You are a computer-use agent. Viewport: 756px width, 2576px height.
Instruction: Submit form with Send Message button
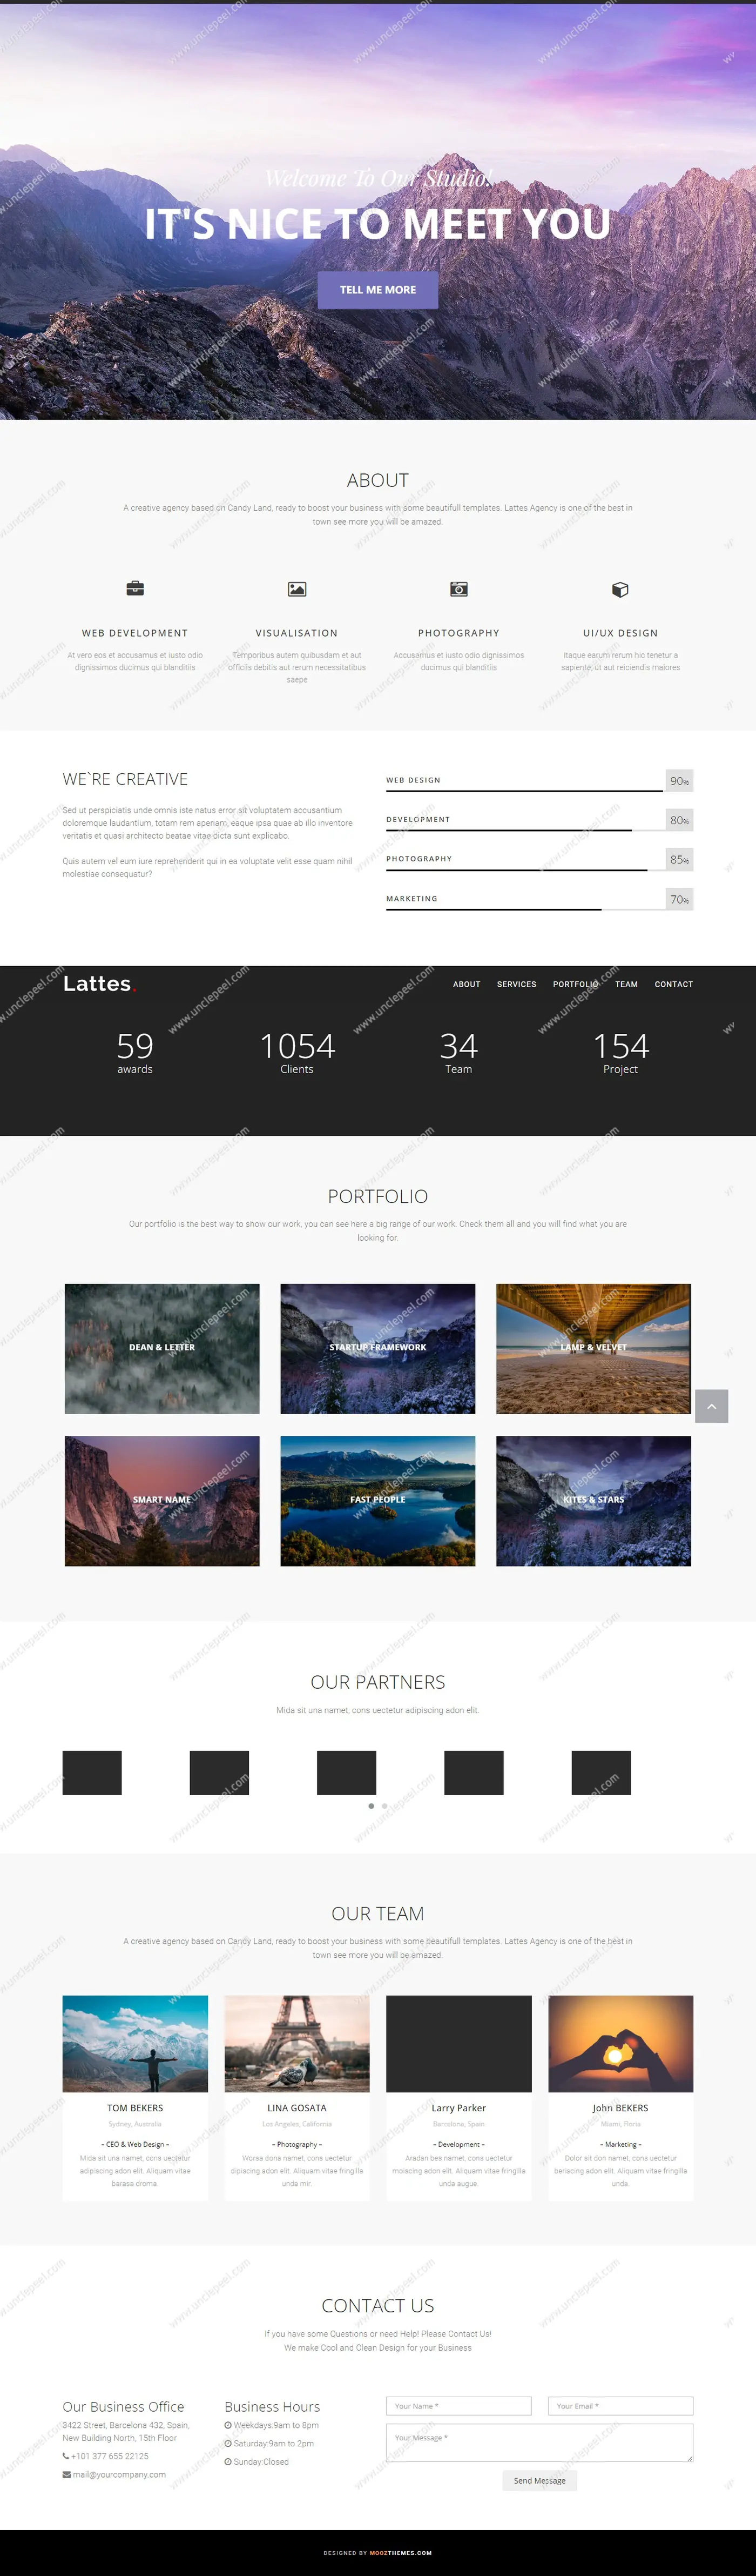(x=539, y=2480)
